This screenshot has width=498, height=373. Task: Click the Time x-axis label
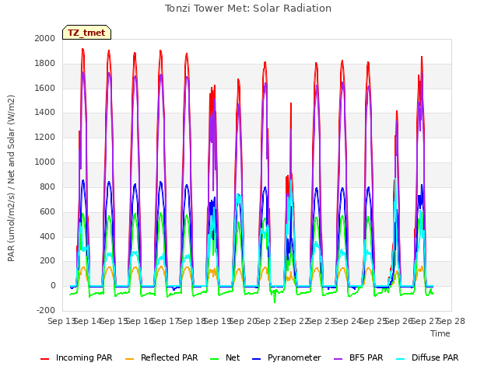coord(440,333)
